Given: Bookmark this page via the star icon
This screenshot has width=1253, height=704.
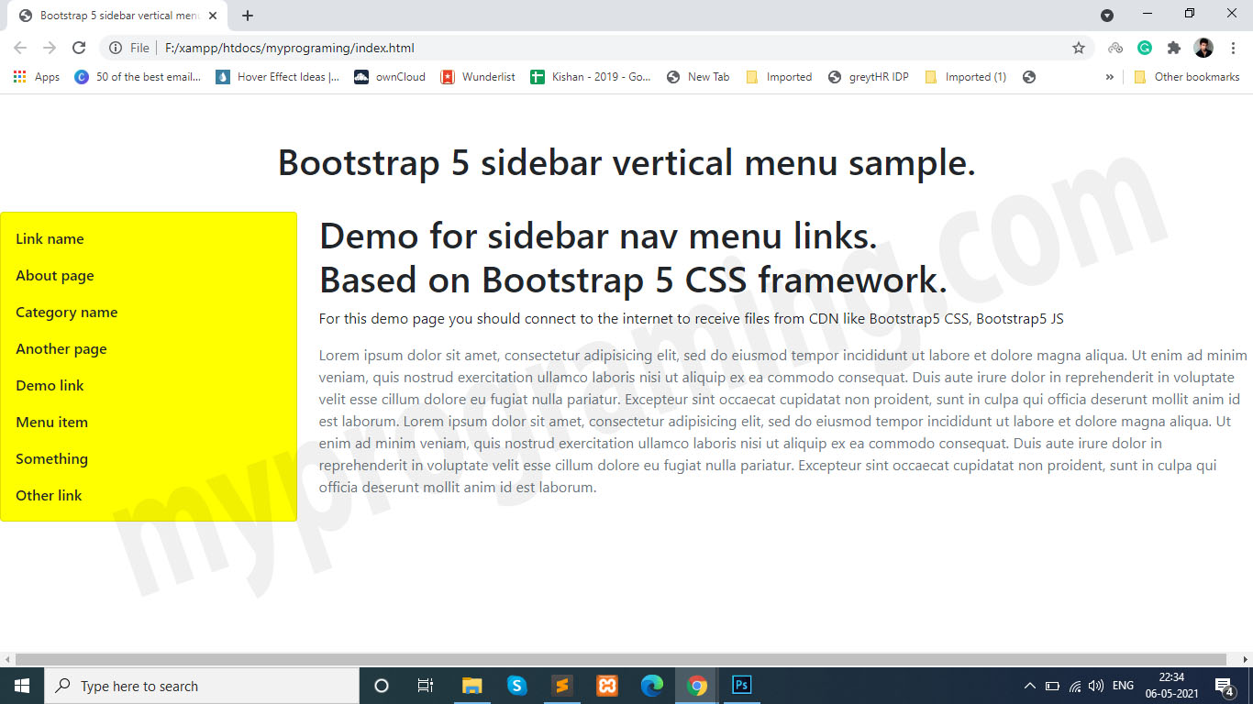Looking at the screenshot, I should tap(1081, 48).
